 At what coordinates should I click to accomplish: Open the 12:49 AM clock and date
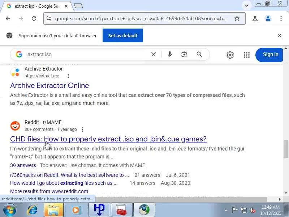click(271, 210)
